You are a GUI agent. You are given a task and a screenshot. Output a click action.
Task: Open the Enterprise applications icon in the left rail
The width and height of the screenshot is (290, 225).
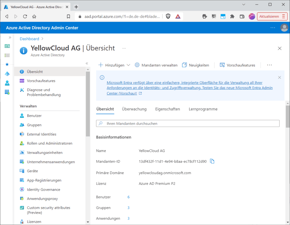7,92
